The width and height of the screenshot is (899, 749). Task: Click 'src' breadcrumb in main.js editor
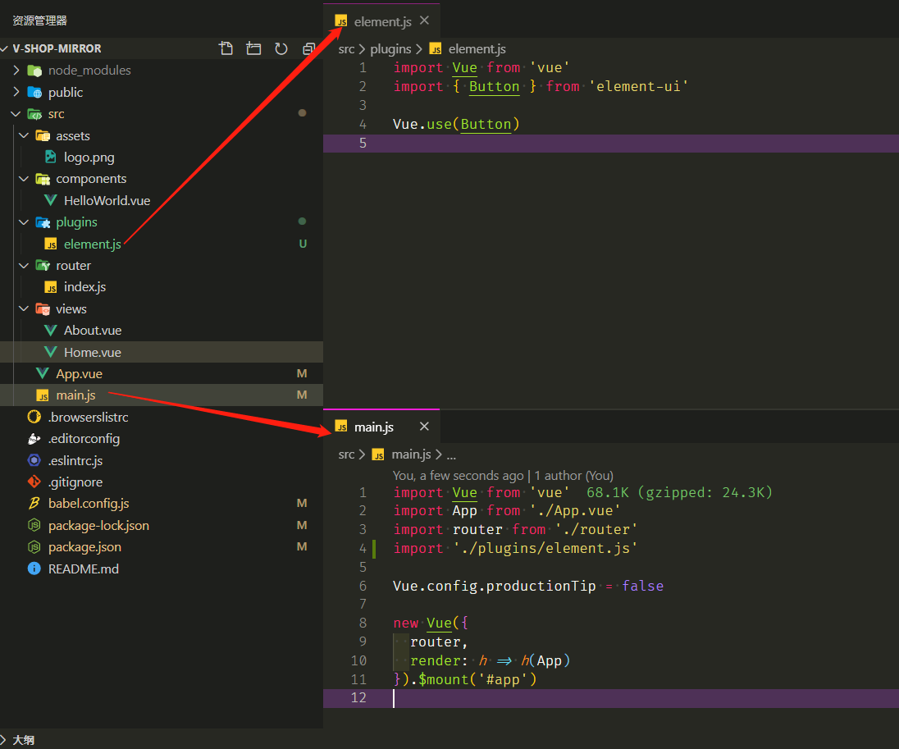point(346,454)
